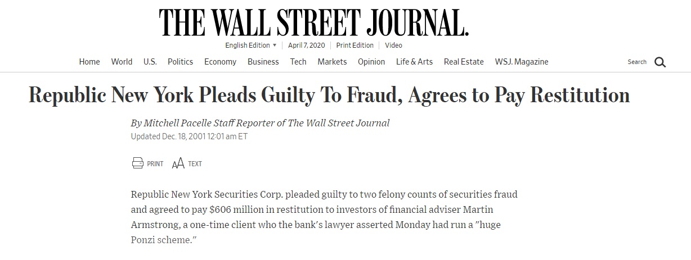Screen dimensions: 691x260
Task: Open WSJ. Magazine link
Action: click(522, 62)
